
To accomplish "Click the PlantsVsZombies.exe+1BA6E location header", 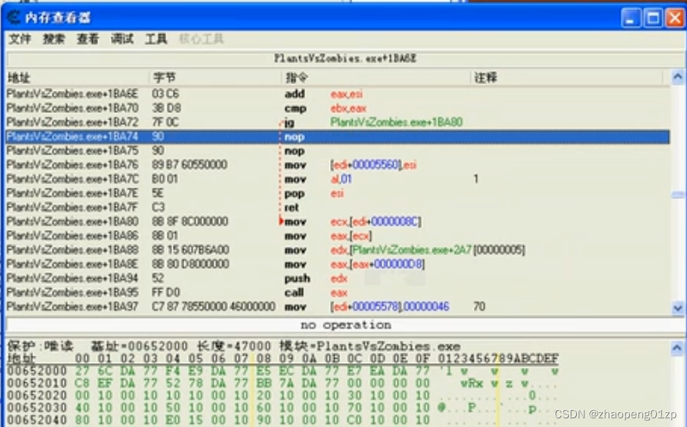I will pyautogui.click(x=346, y=59).
